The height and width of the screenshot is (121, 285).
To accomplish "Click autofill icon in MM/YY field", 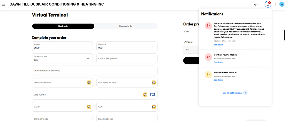I will click(x=89, y=107).
